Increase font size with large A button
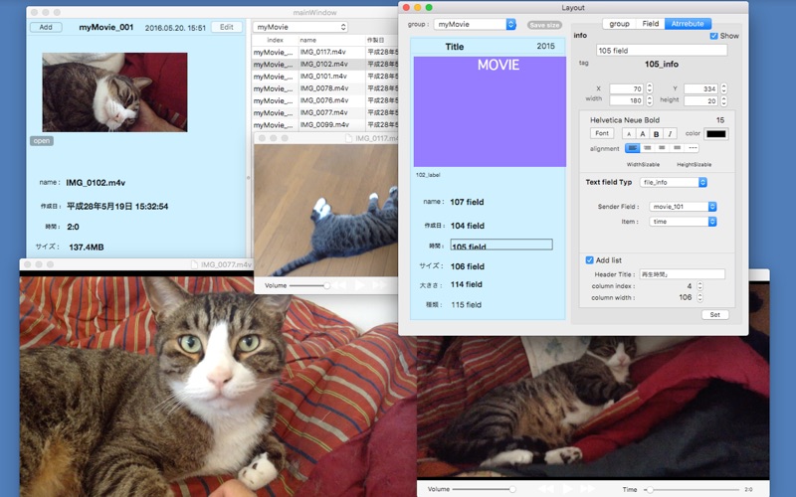Screen dimensions: 796x497 pyautogui.click(x=643, y=134)
